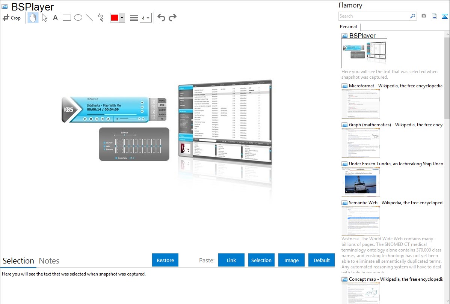This screenshot has width=450, height=304.
Task: Choose the arrow pointer tool
Action: pyautogui.click(x=44, y=18)
